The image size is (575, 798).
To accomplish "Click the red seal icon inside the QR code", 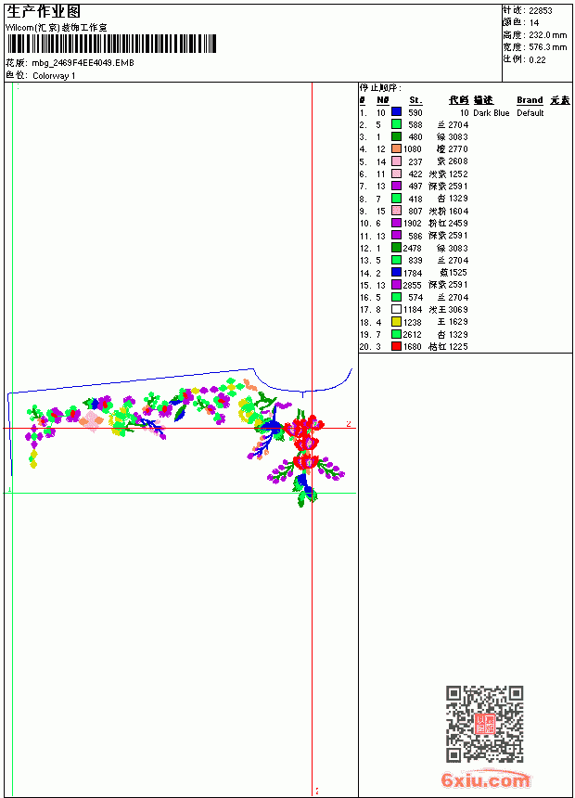I will 484,724.
